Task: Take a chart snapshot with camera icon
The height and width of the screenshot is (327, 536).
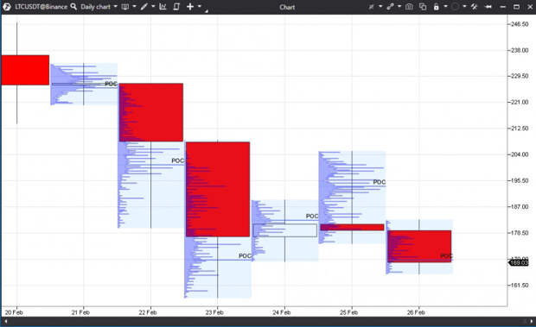Action: (x=409, y=7)
